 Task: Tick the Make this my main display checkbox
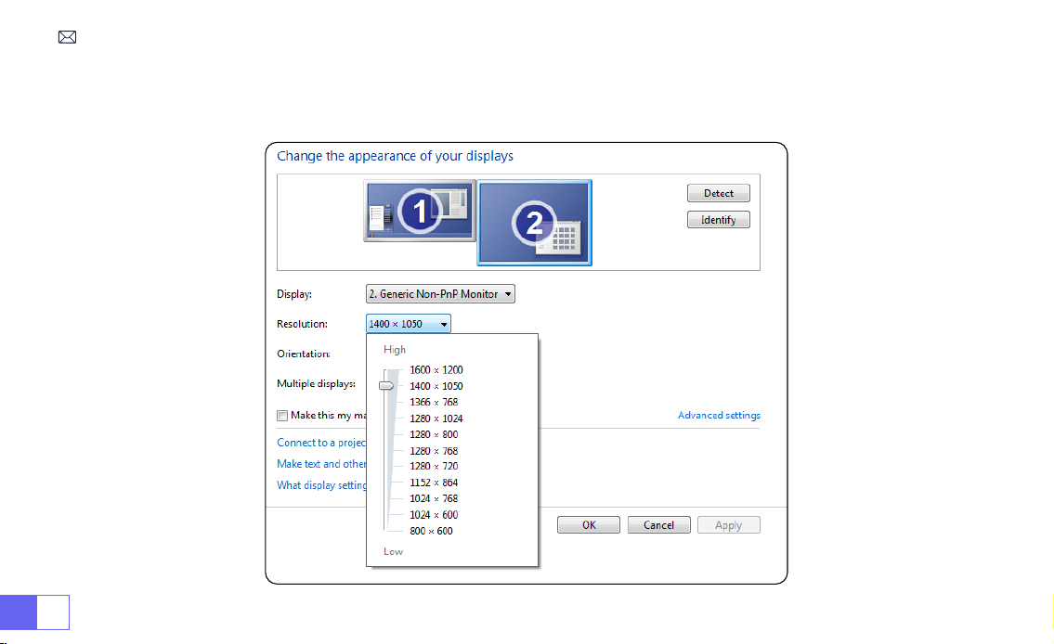pyautogui.click(x=282, y=416)
